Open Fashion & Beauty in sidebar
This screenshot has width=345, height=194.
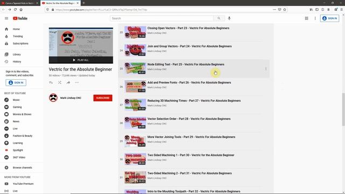[22, 136]
